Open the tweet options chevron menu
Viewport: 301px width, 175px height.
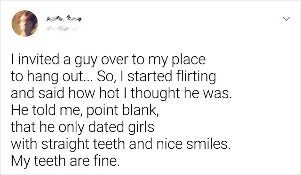[x=286, y=19]
